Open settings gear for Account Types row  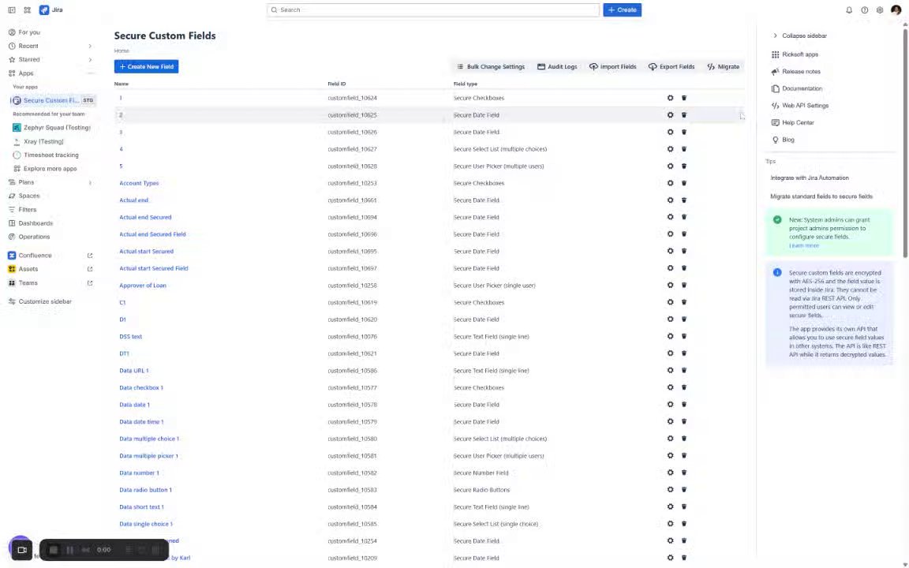click(x=670, y=183)
